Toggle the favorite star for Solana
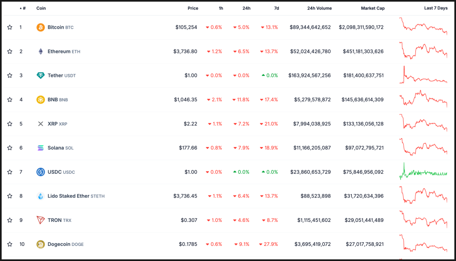Image resolution: width=456 pixels, height=261 pixels. pos(9,148)
